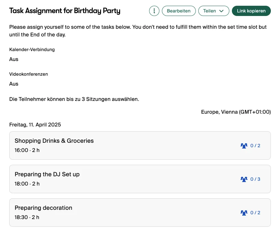The width and height of the screenshot is (275, 228).
Task: Click the Task Assignment for Birthday Party heading
Action: coord(65,11)
